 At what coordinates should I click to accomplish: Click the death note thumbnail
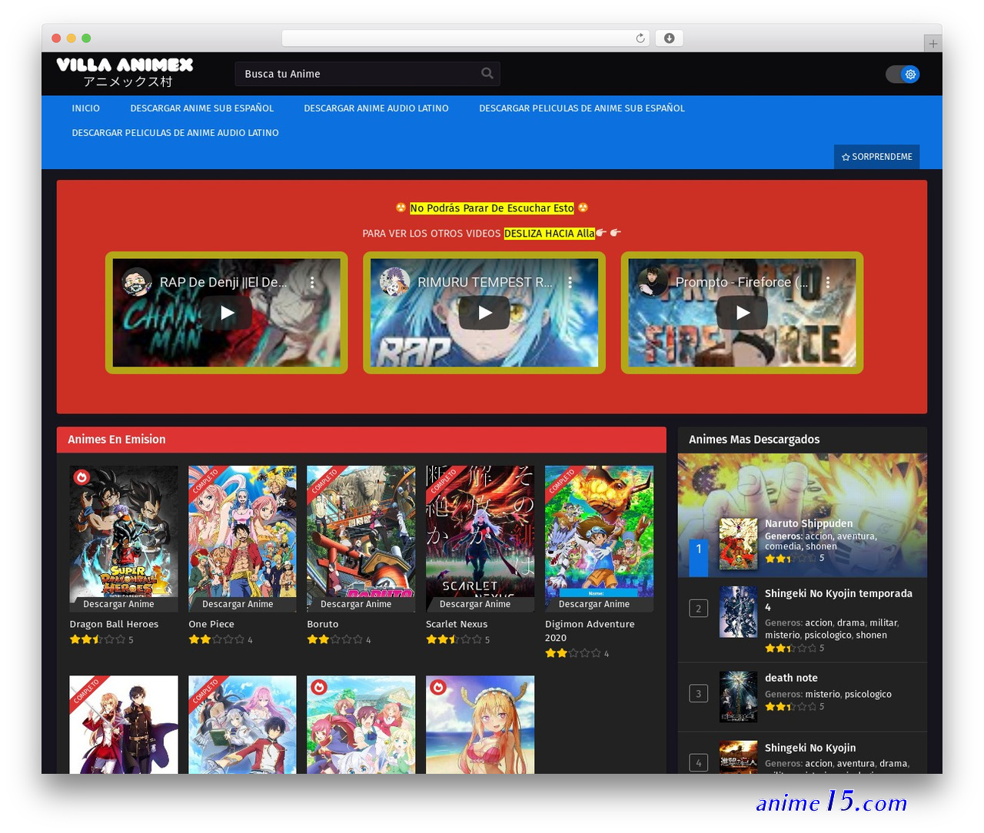739,697
